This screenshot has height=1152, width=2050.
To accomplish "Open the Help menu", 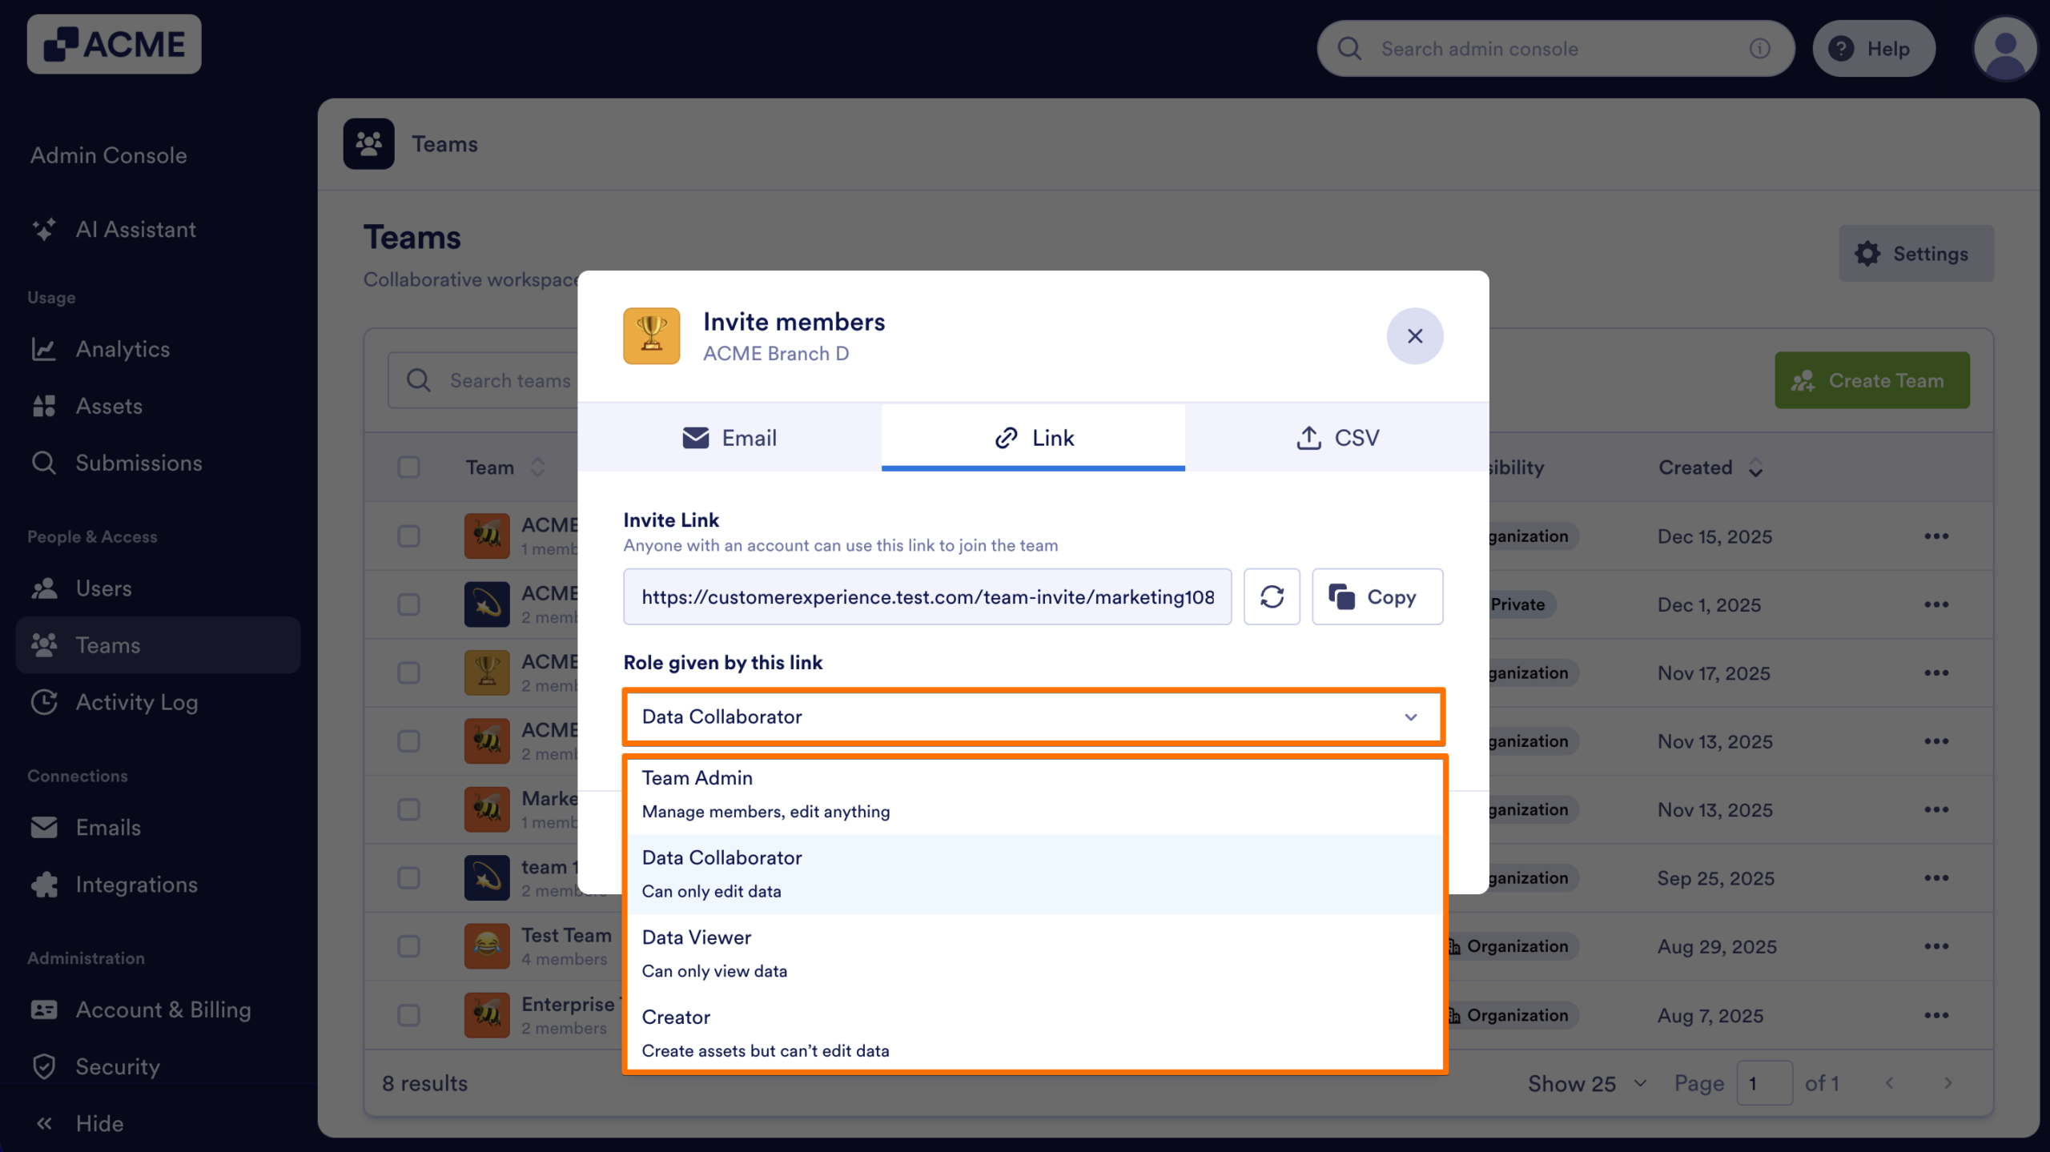I will tap(1875, 48).
